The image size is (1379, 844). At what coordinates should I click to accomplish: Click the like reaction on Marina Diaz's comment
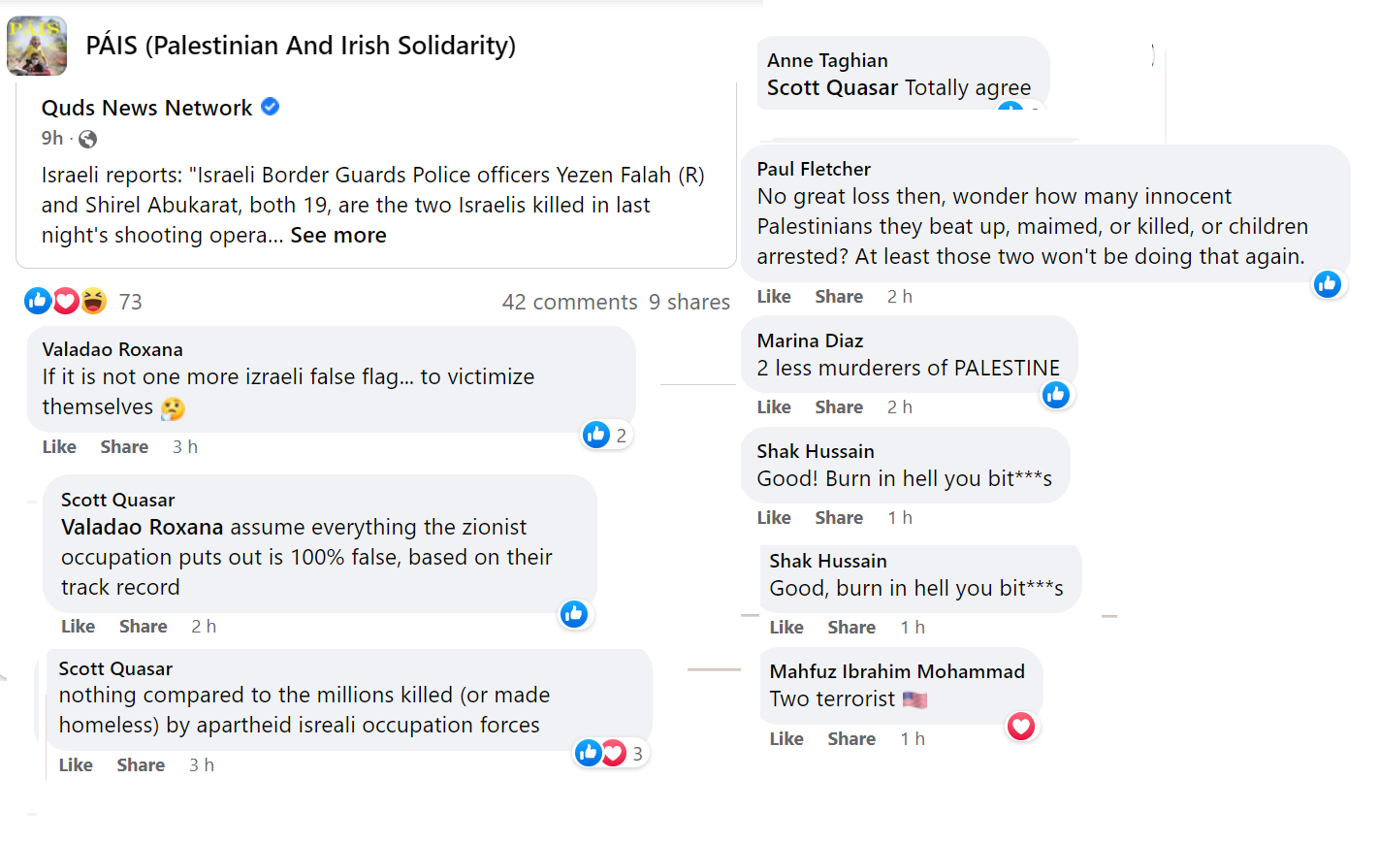tap(1055, 394)
